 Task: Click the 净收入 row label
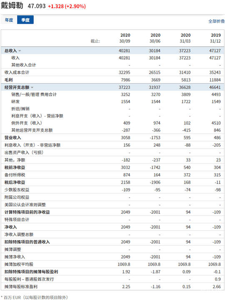point(11,227)
